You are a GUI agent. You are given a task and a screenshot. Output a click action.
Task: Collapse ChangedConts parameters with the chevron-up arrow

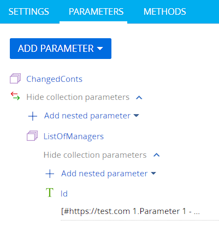click(x=139, y=98)
